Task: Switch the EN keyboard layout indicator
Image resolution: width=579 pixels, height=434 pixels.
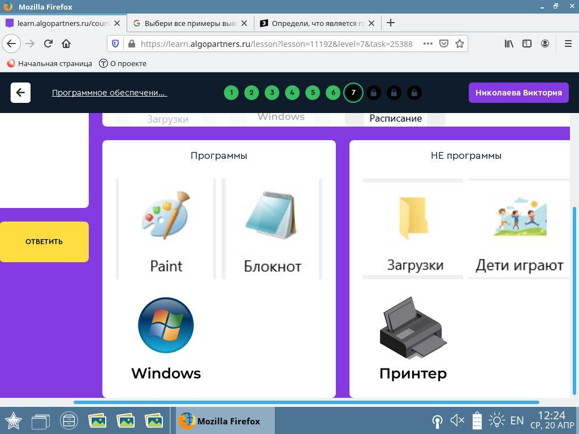Action: pyautogui.click(x=517, y=420)
